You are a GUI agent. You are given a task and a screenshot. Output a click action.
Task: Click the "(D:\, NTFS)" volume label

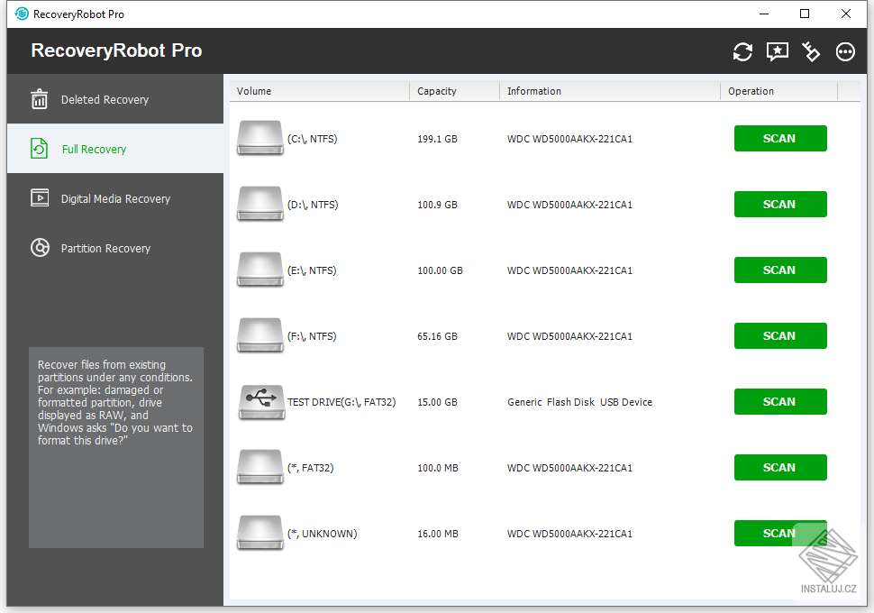point(313,205)
